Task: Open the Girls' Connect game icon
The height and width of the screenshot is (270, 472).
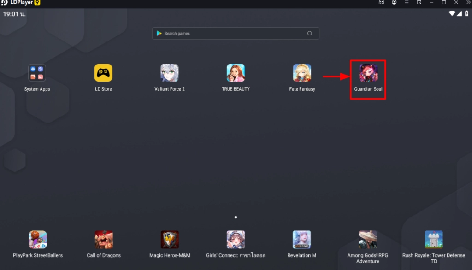Action: pos(236,240)
